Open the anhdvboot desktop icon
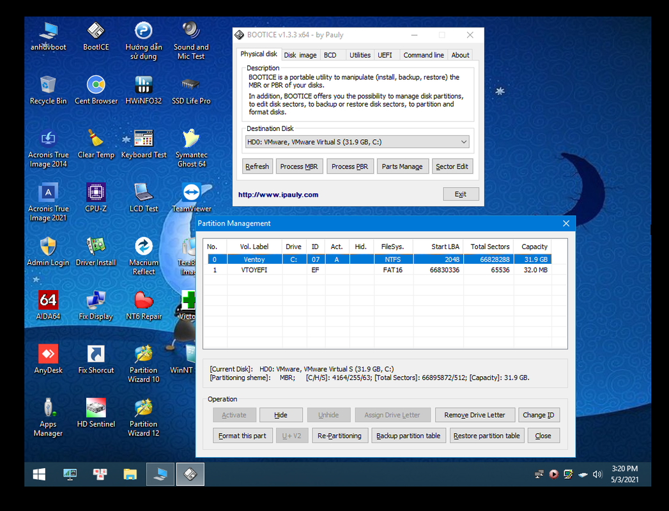Image resolution: width=669 pixels, height=511 pixels. (x=48, y=36)
